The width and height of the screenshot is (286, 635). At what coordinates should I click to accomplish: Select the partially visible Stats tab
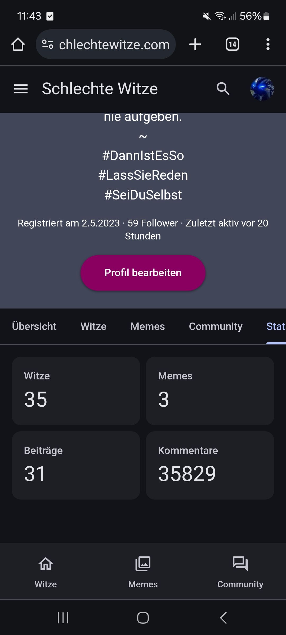[x=276, y=326]
